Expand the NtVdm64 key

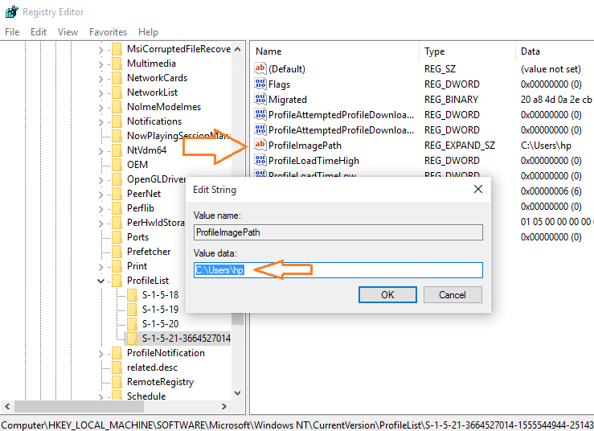100,151
